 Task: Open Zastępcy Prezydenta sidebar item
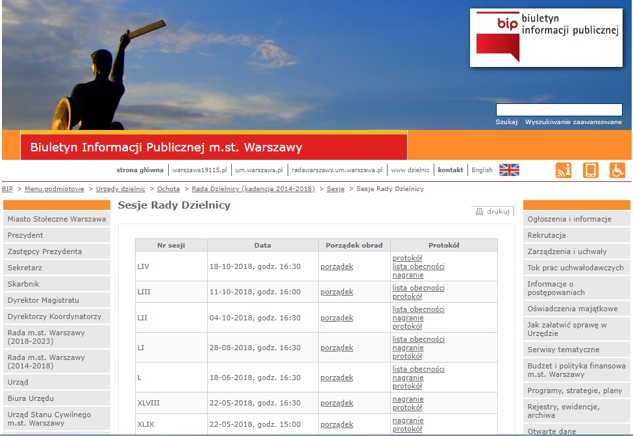pyautogui.click(x=56, y=251)
